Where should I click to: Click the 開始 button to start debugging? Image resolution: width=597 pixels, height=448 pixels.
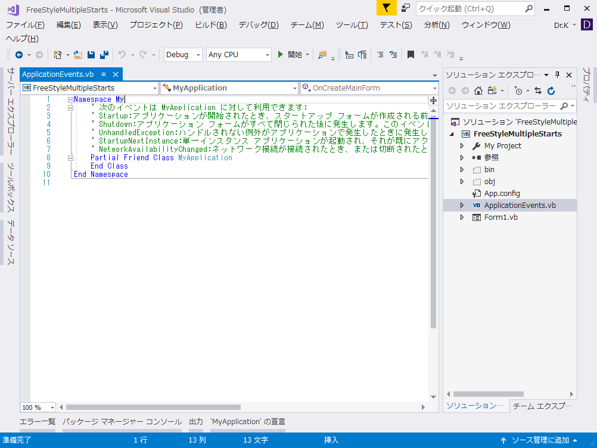(291, 54)
